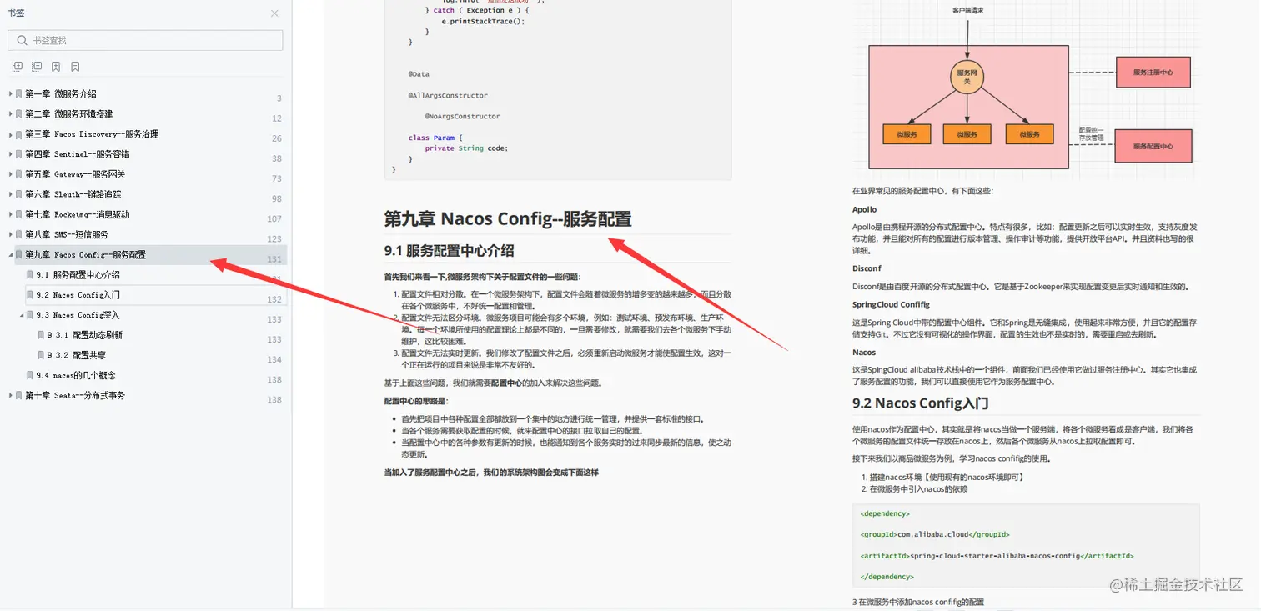This screenshot has width=1261, height=611.
Task: Expand the 第七章 Rocketmq chapter
Action: (9, 214)
